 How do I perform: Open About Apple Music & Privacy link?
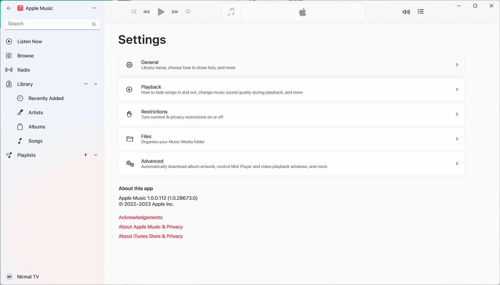151,227
